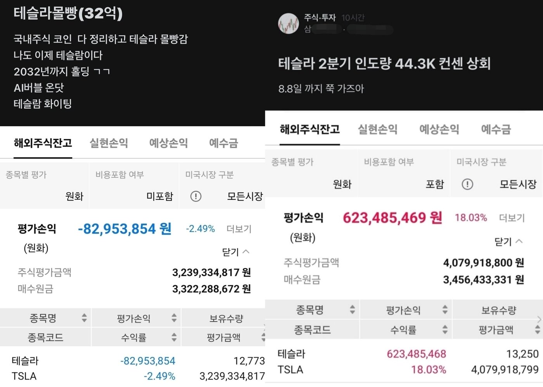Click right 더보기 link beside 18.03%

tap(512, 218)
